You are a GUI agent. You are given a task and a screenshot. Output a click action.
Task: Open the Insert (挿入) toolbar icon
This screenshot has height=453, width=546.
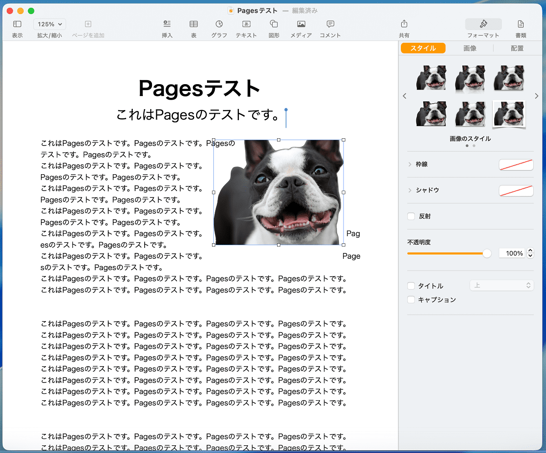click(167, 24)
